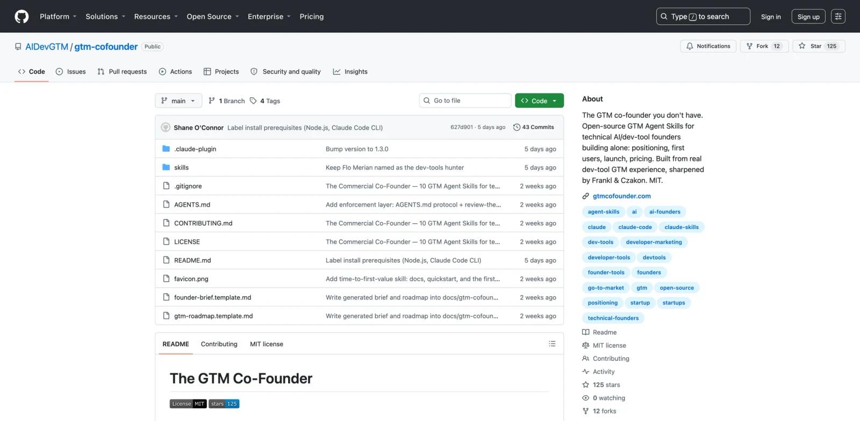Click the file icon beside favicon.png
Screen dimensions: 860x421
click(x=166, y=279)
